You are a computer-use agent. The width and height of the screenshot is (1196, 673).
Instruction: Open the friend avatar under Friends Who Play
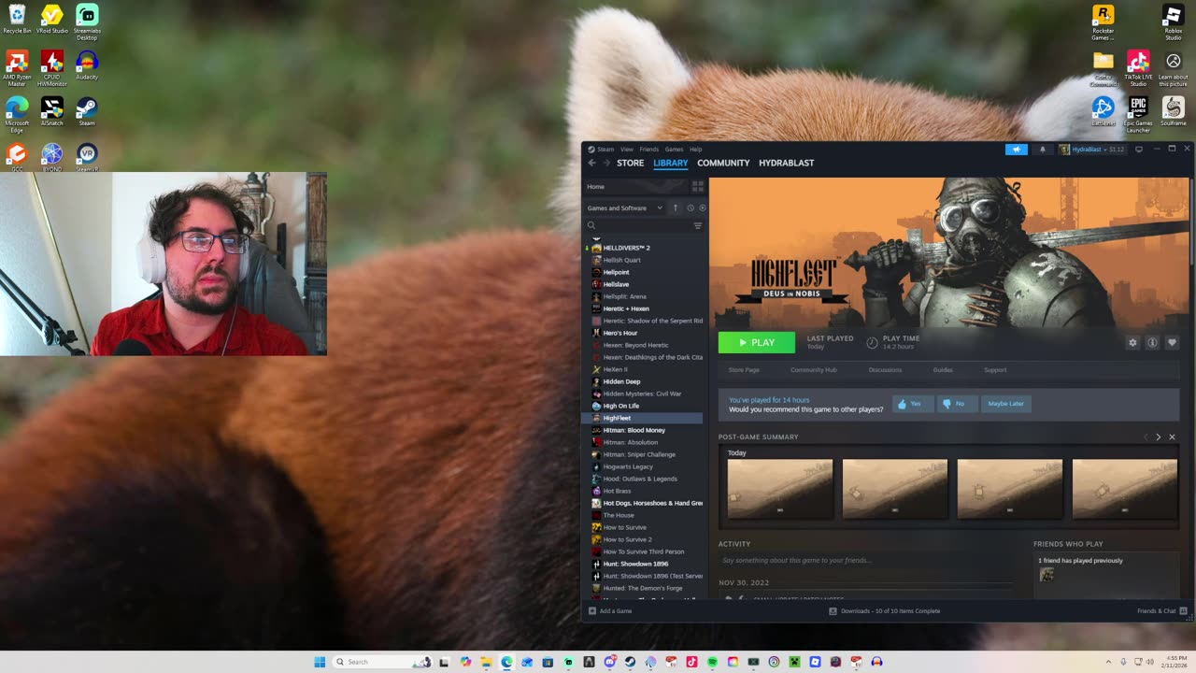[x=1046, y=575]
